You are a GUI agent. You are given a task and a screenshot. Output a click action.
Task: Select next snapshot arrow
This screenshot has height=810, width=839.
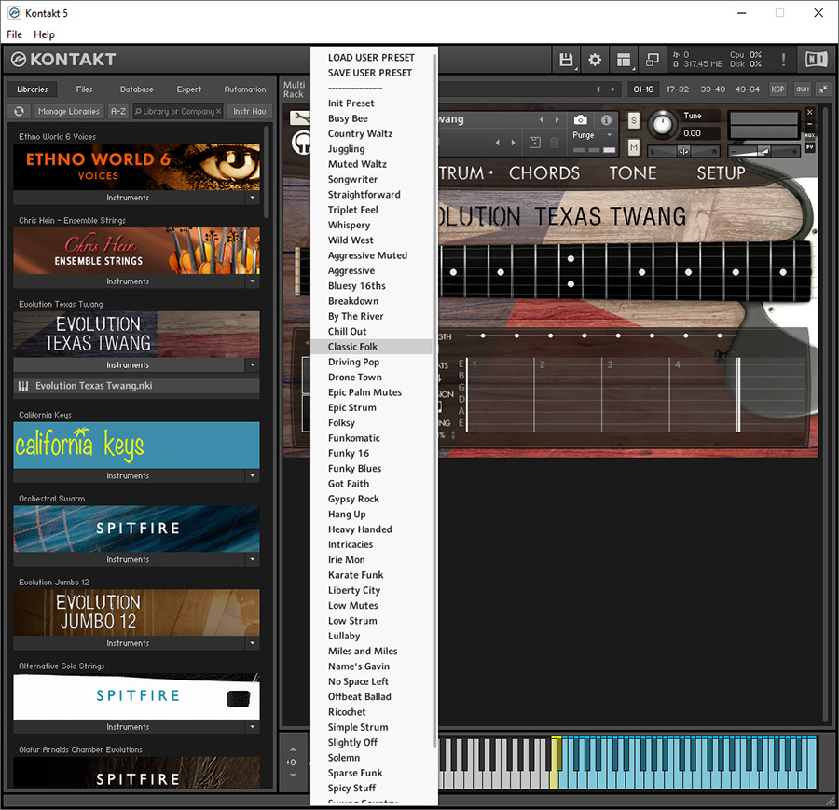pyautogui.click(x=513, y=143)
